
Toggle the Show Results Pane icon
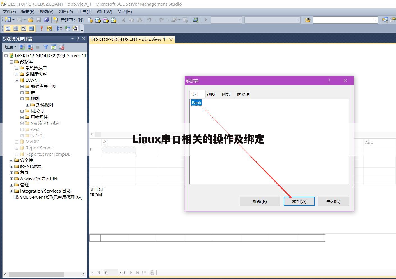point(31,28)
